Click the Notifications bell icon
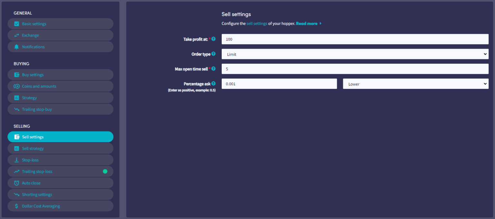This screenshot has width=495, height=219. [17, 47]
